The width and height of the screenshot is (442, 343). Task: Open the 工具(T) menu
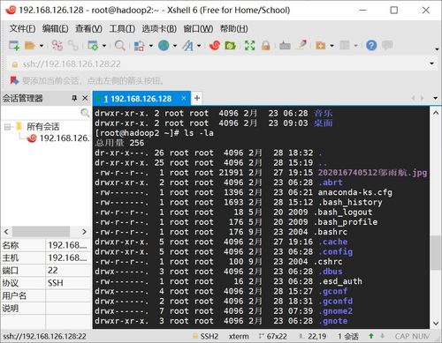click(x=122, y=29)
